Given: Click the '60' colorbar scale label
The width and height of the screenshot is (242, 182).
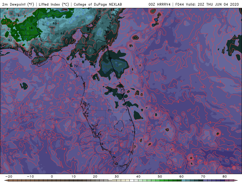Looking at the screenshot, I should pyautogui.click(x=181, y=177).
